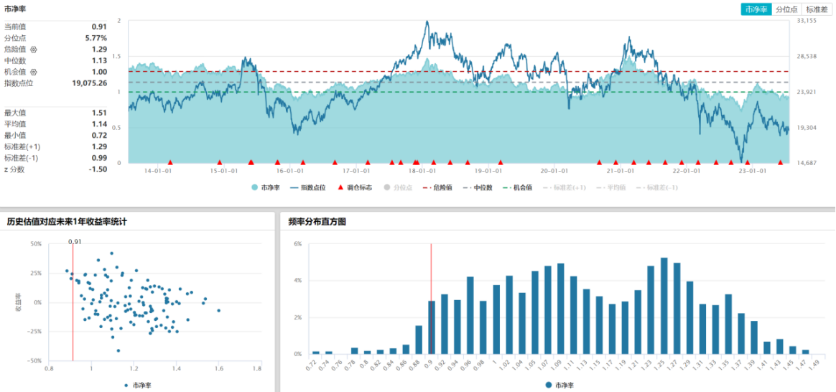
Task: Click the 当前值 value 0.91
Action: (x=100, y=27)
